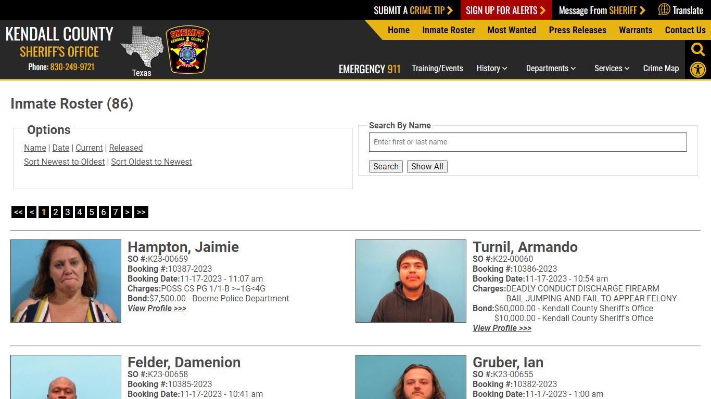711x399 pixels.
Task: Select page 5 in pagination
Action: click(x=92, y=212)
